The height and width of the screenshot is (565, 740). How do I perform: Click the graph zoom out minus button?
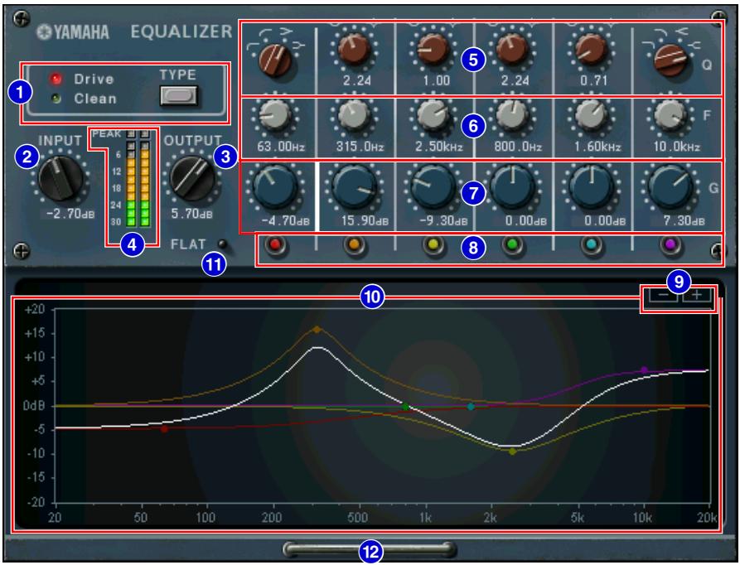(663, 295)
